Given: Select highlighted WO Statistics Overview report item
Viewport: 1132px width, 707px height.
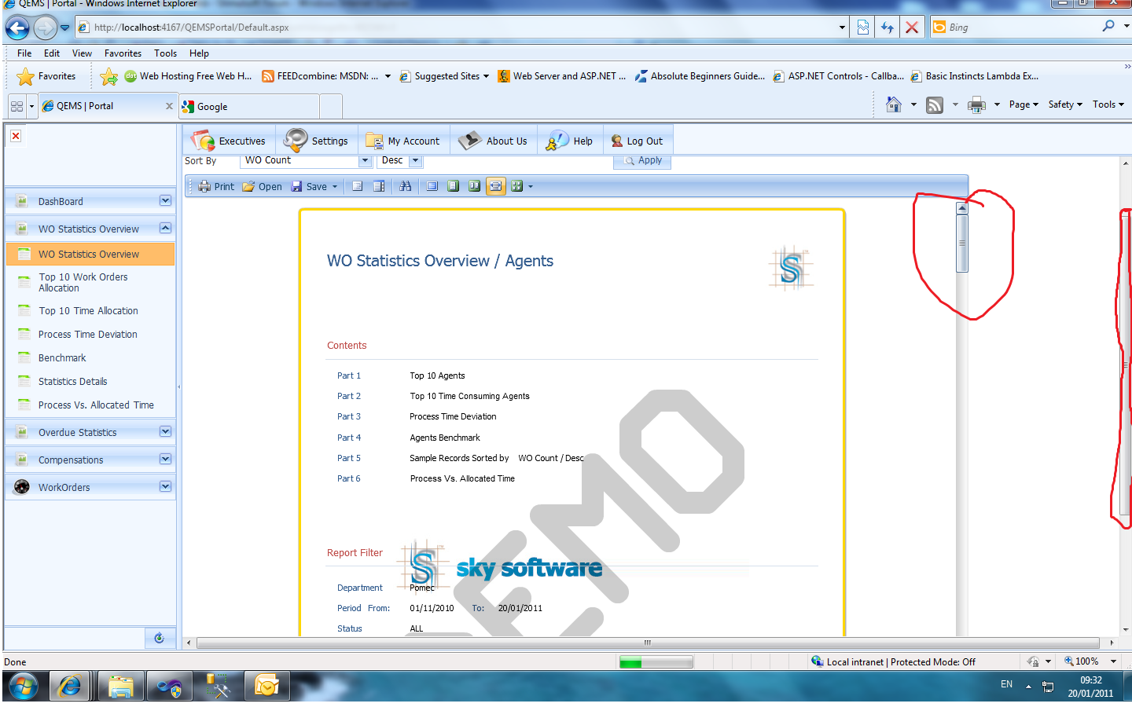Looking at the screenshot, I should click(x=90, y=254).
